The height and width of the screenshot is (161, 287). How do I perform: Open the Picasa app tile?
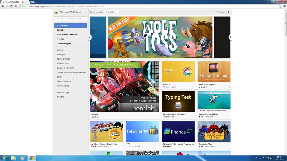tap(178, 72)
